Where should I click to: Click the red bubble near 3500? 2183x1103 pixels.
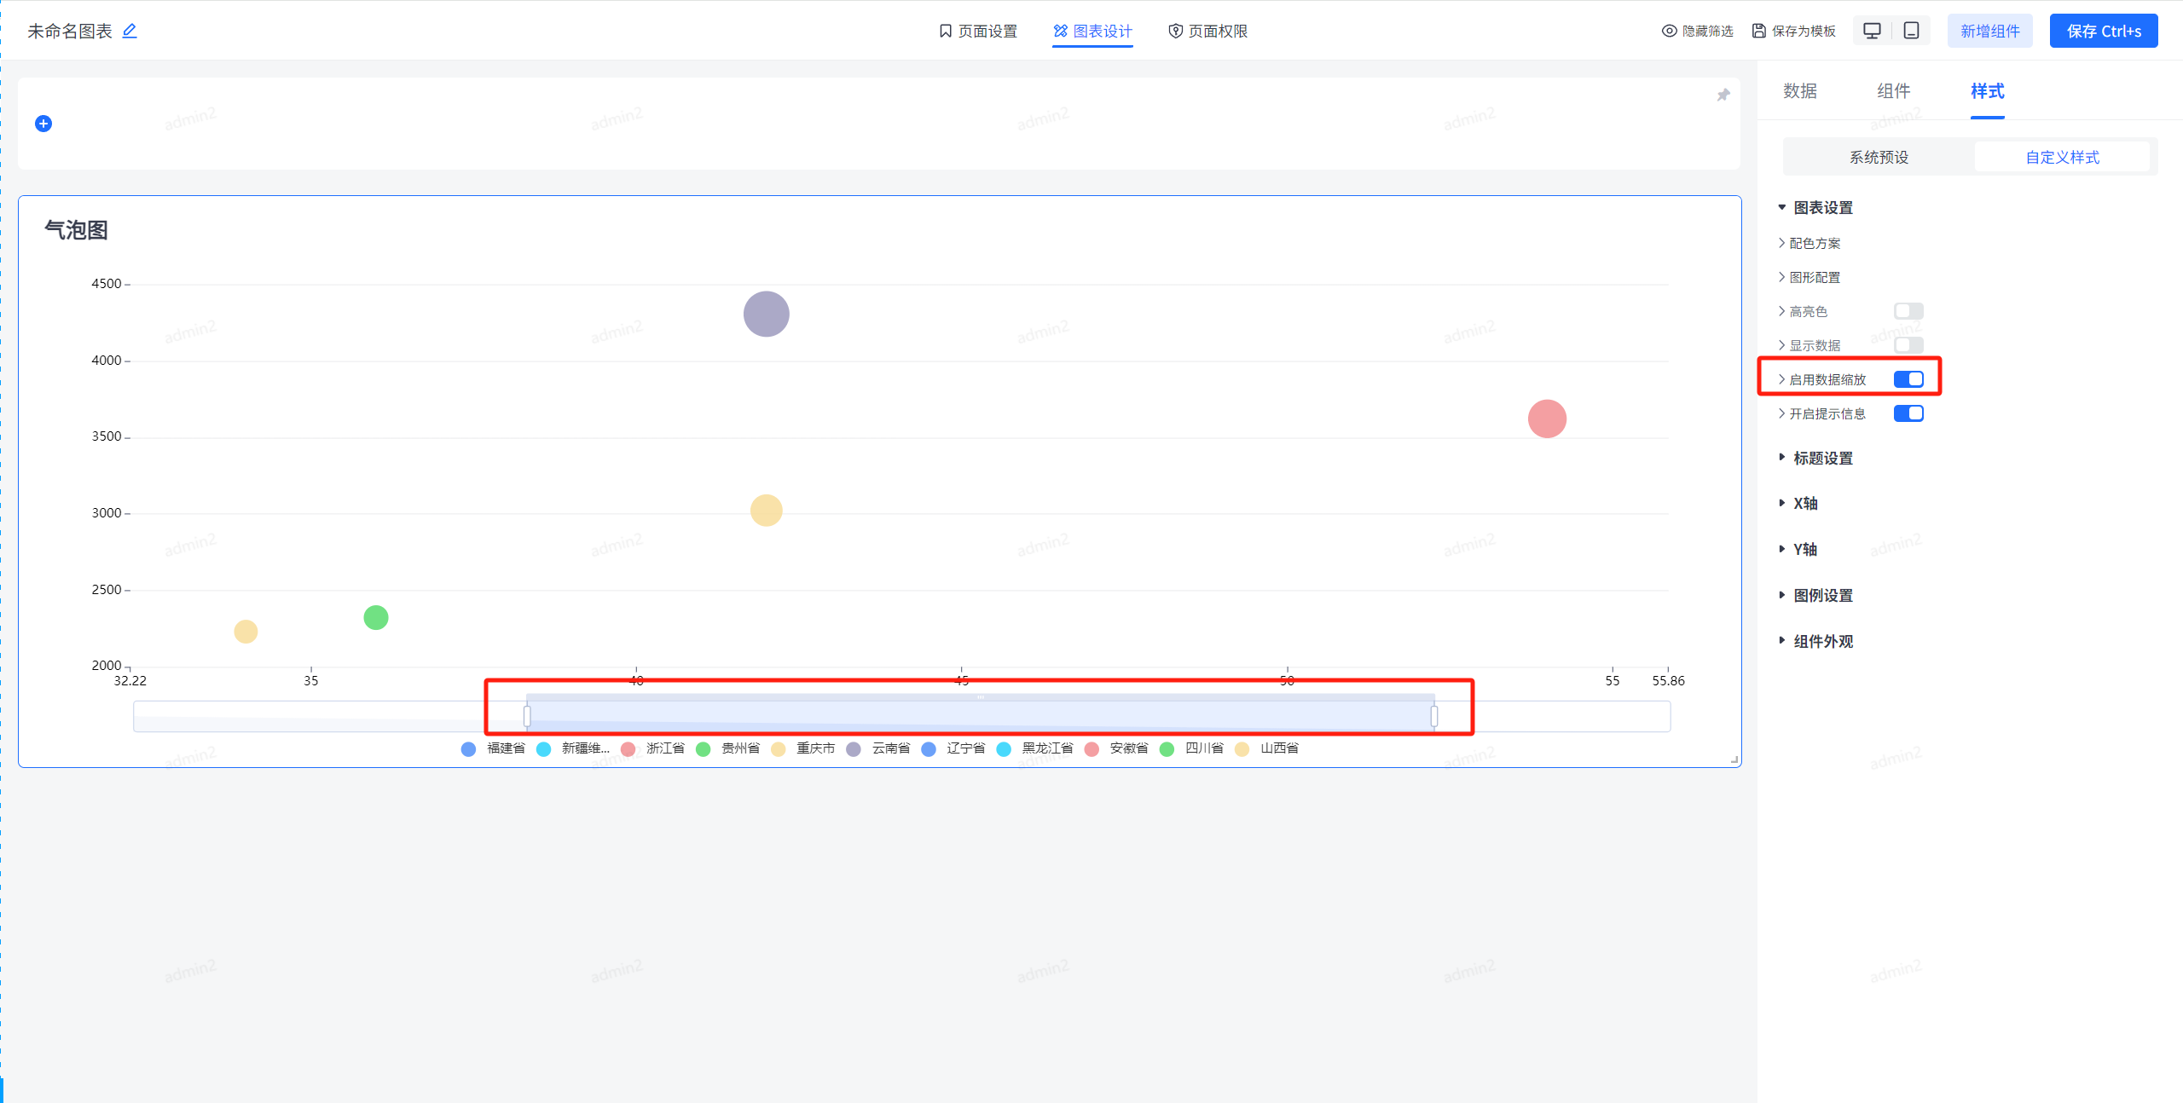pos(1547,419)
